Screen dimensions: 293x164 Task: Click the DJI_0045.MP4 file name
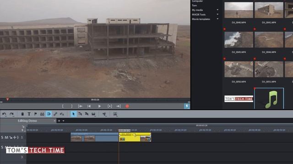pyautogui.click(x=239, y=52)
